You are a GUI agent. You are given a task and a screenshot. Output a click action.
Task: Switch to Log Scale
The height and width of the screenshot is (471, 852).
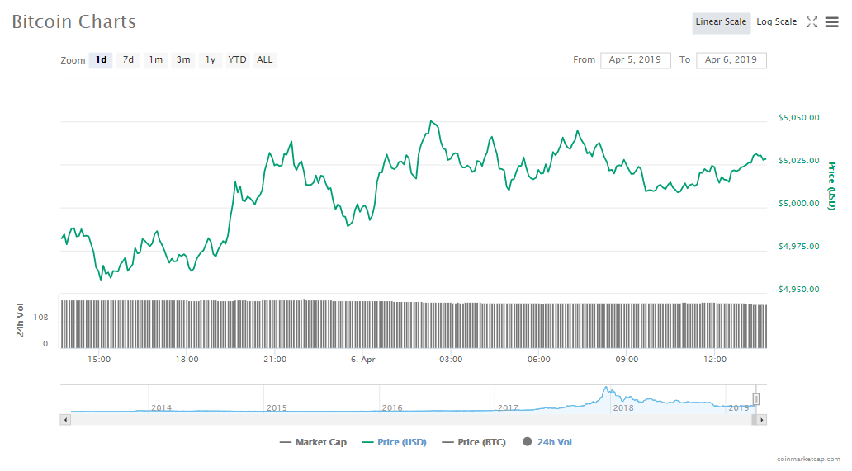point(776,22)
